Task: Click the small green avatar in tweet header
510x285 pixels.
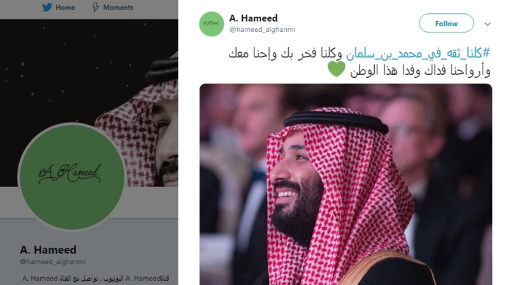Action: (x=212, y=24)
